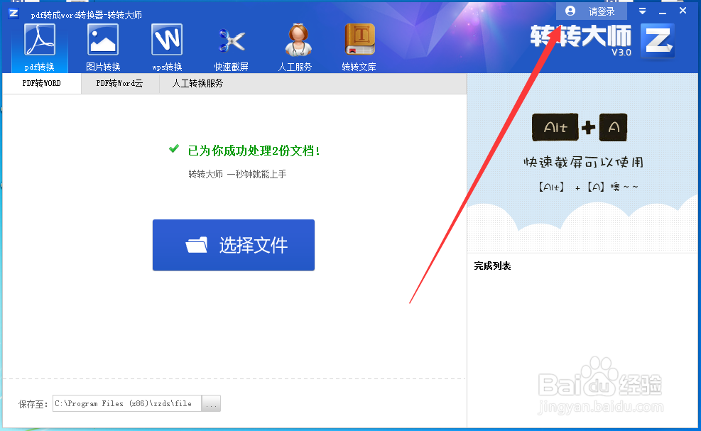
Task: Click the 转转大师 一秒钟就能上手 text
Action: (237, 175)
